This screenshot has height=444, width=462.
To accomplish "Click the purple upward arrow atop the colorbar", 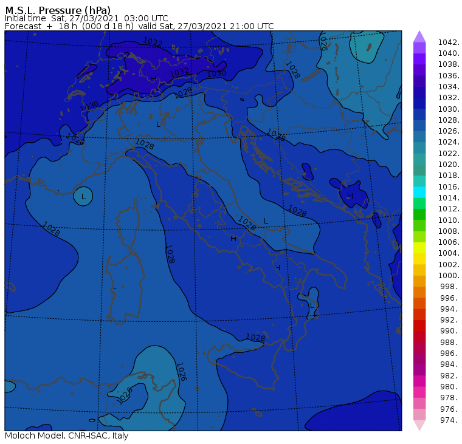I will pos(419,36).
